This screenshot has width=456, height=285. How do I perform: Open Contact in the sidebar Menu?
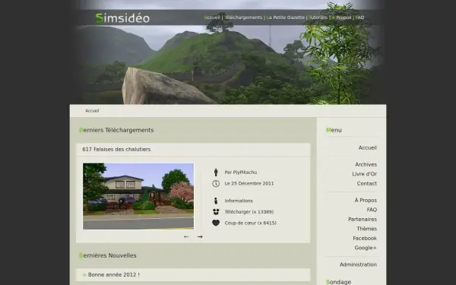(x=367, y=183)
